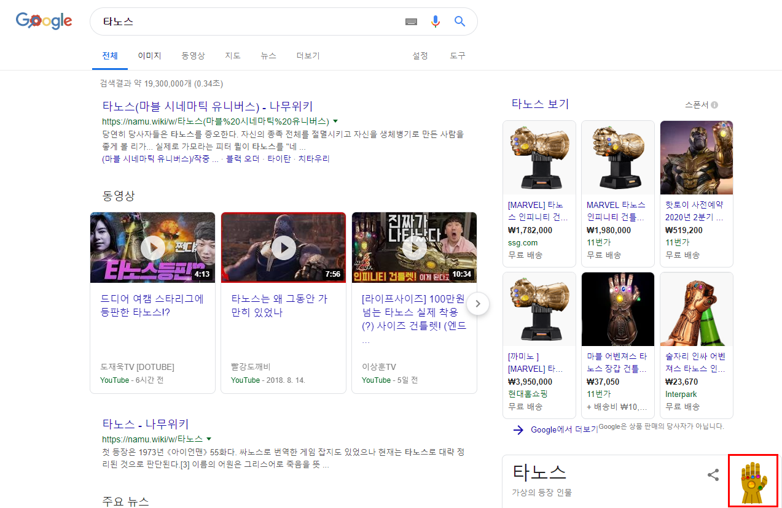Click the share icon in the 타노스 knowledge panel

[713, 475]
